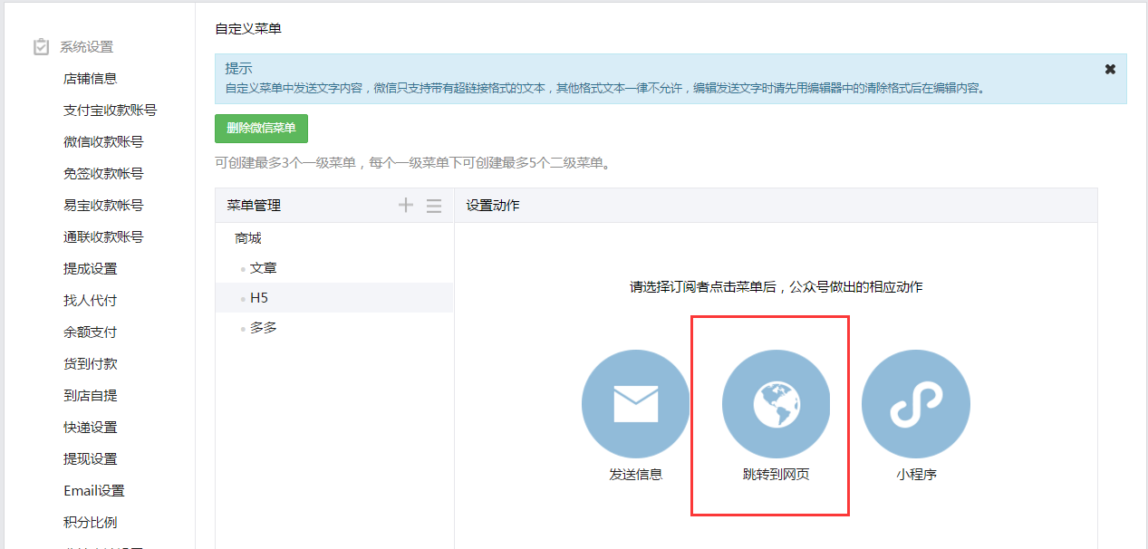Open 积分比例 settings
The height and width of the screenshot is (549, 1148).
coord(91,523)
